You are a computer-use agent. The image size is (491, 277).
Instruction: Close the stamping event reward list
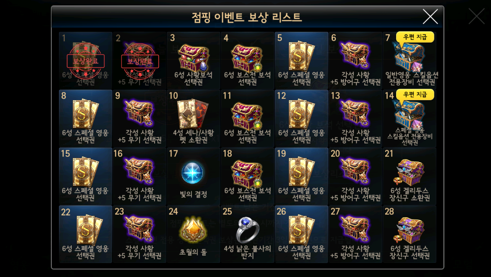click(430, 16)
